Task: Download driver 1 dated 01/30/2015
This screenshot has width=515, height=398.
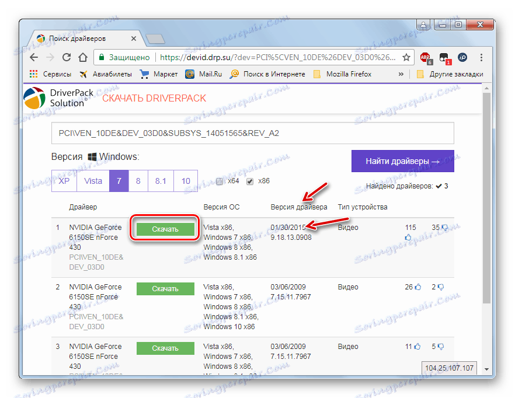Action: pos(165,229)
